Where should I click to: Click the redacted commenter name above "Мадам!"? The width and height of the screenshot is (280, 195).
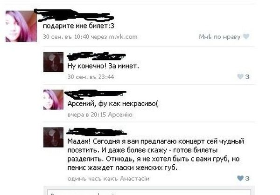coord(97,131)
